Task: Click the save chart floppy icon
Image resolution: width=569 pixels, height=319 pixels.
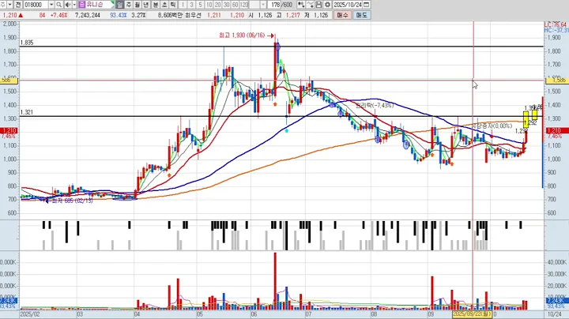Action: pyautogui.click(x=318, y=5)
